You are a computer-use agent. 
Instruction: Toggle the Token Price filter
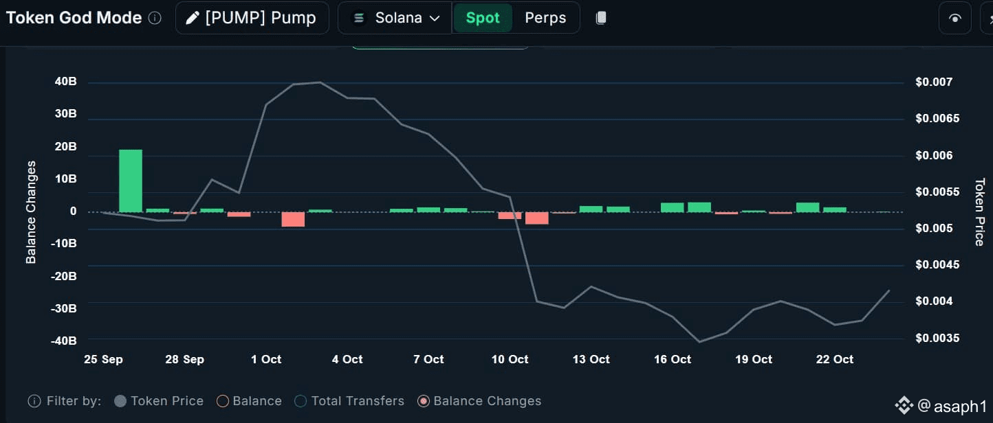(159, 401)
